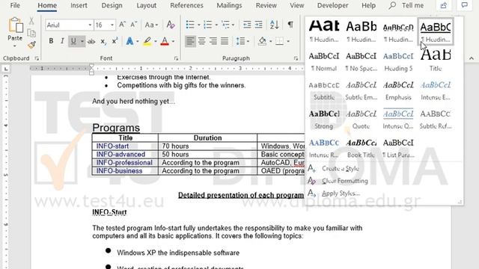Open the font size 16 dropdown
Screen dimensions: 479x269
[112, 25]
